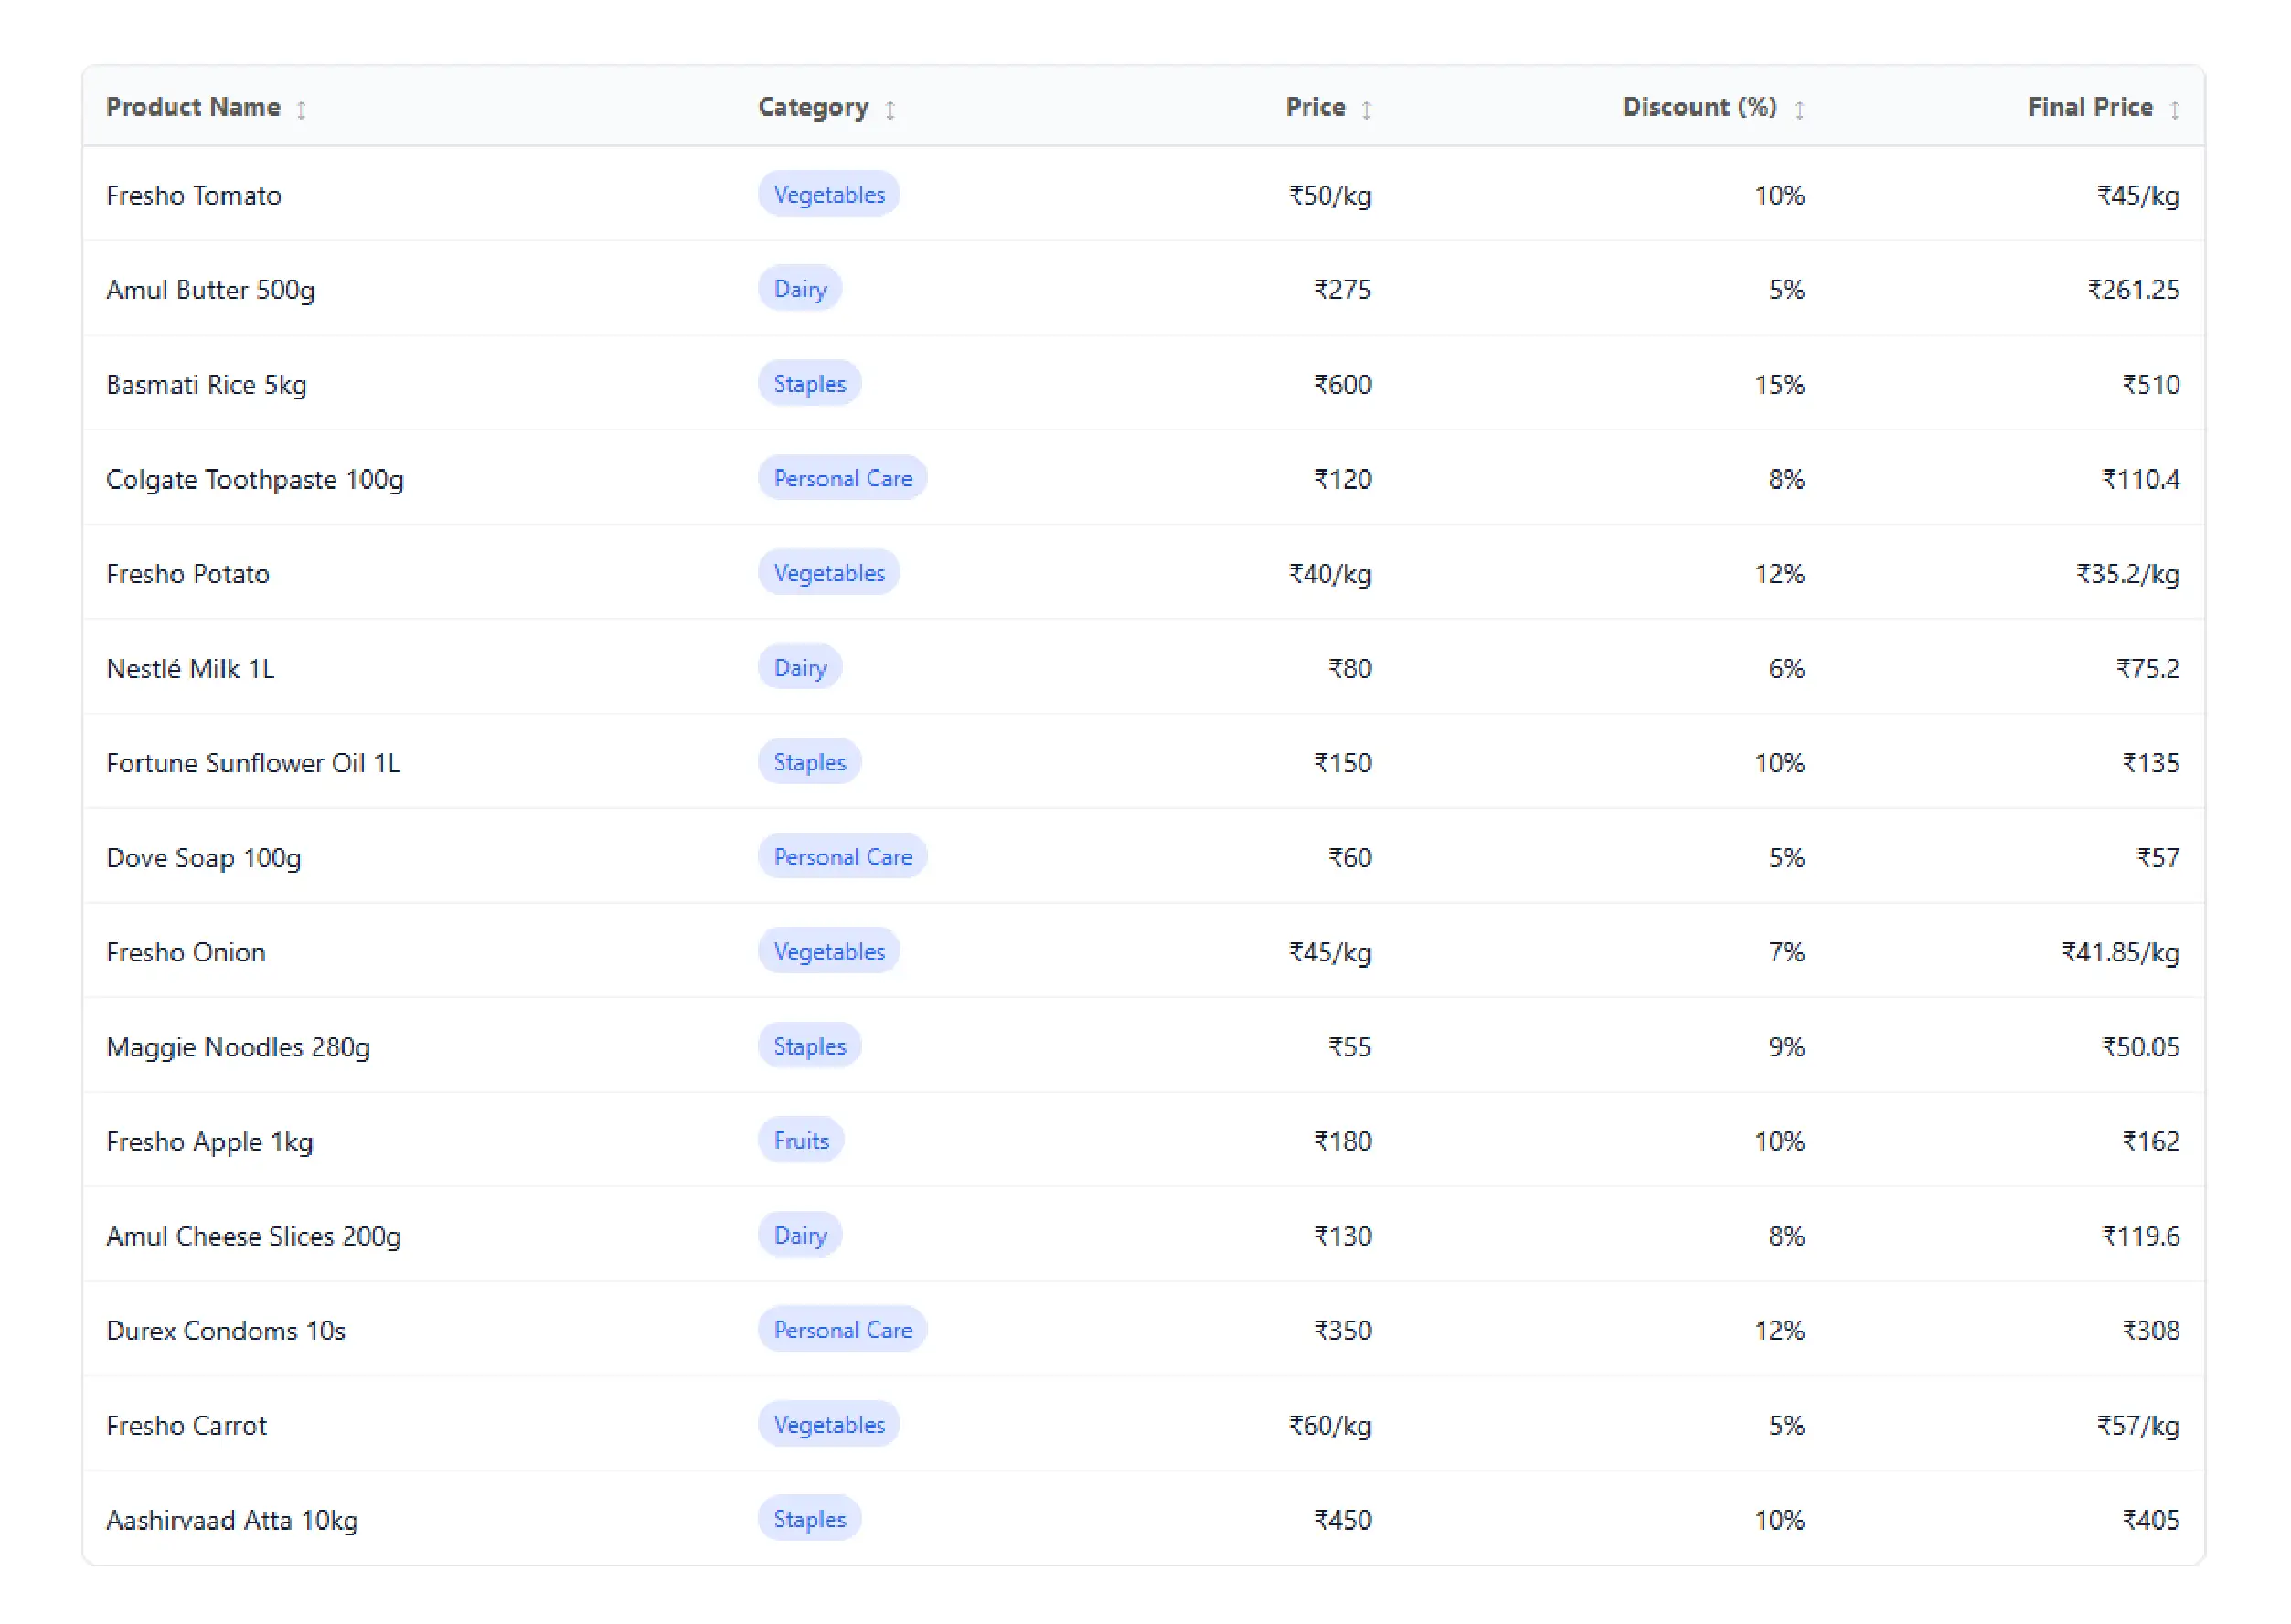The width and height of the screenshot is (2291, 1624).
Task: Click the sort icon next to Product Name
Action: point(301,109)
